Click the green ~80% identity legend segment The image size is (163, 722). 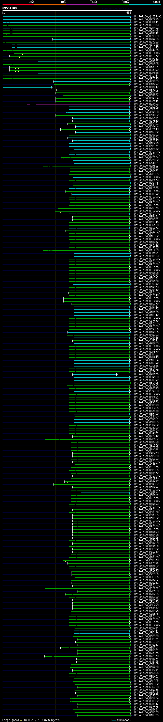point(113,5)
